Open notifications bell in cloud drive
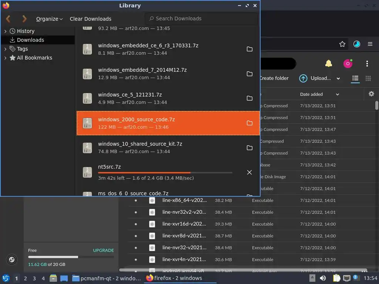Image resolution: width=379 pixels, height=284 pixels. pyautogui.click(x=329, y=64)
